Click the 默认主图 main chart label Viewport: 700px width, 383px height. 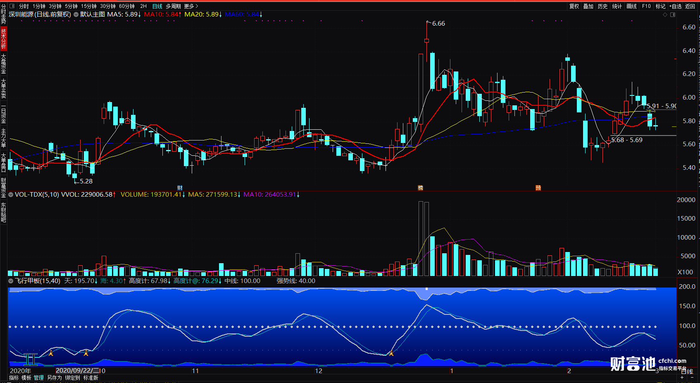tap(93, 14)
